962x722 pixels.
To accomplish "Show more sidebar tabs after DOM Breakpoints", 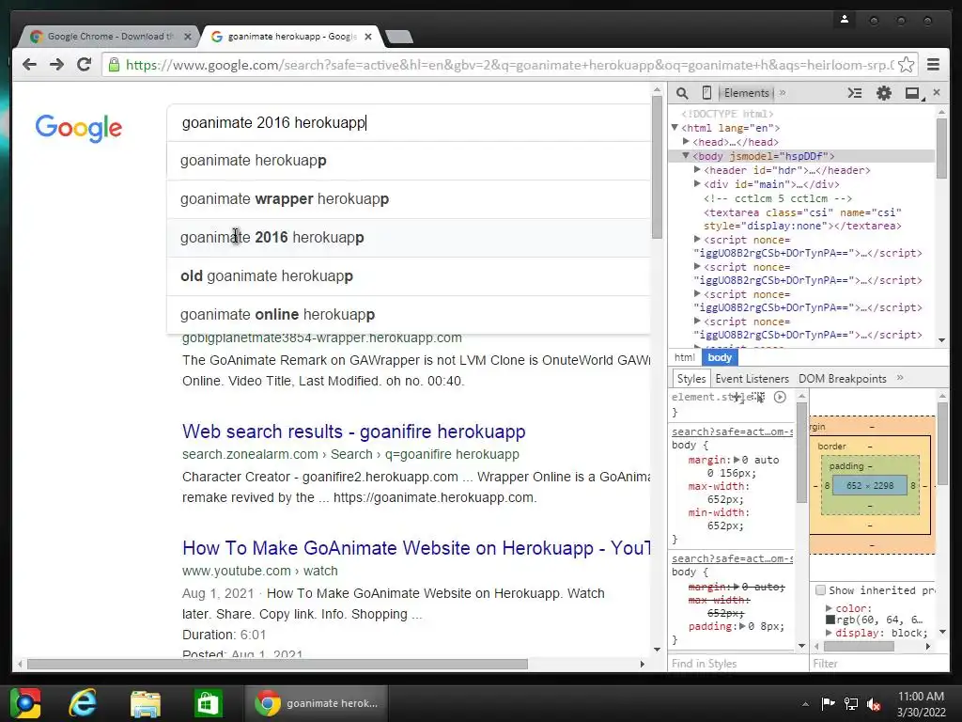I will (x=900, y=378).
